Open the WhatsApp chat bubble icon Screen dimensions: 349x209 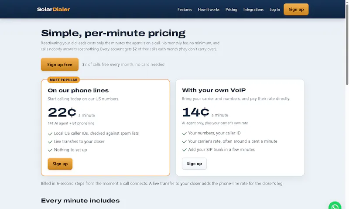(x=335, y=206)
